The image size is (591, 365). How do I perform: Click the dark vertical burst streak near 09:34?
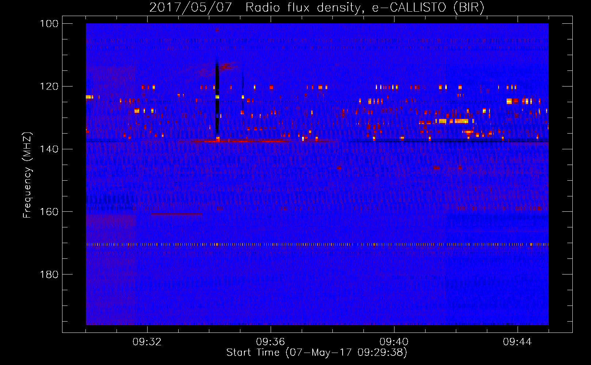217,99
